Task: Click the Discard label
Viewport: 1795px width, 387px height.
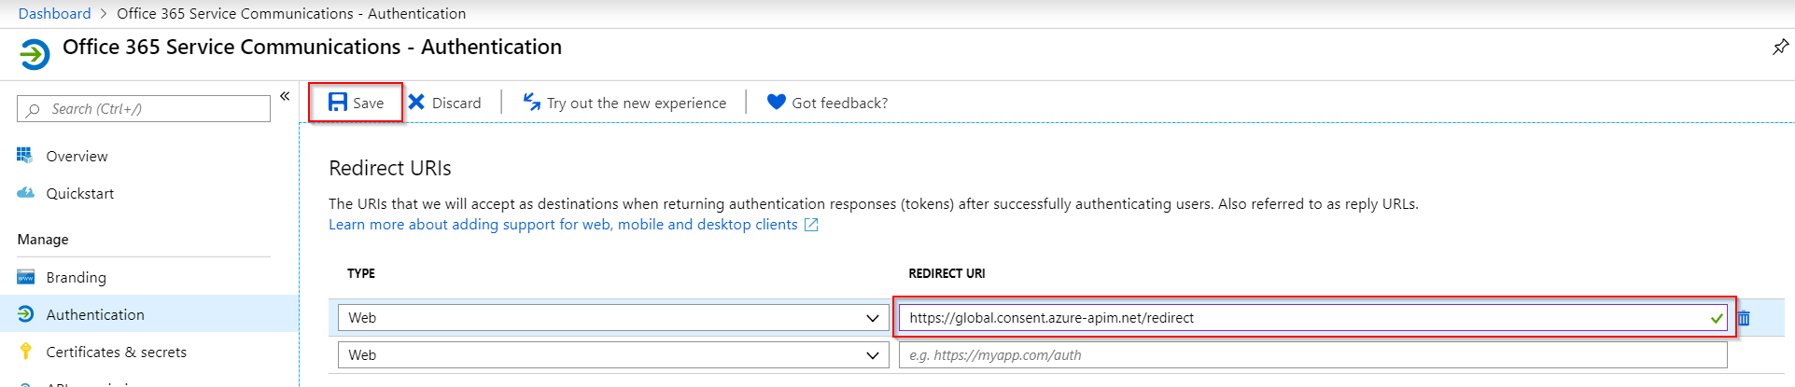Action: coord(456,104)
